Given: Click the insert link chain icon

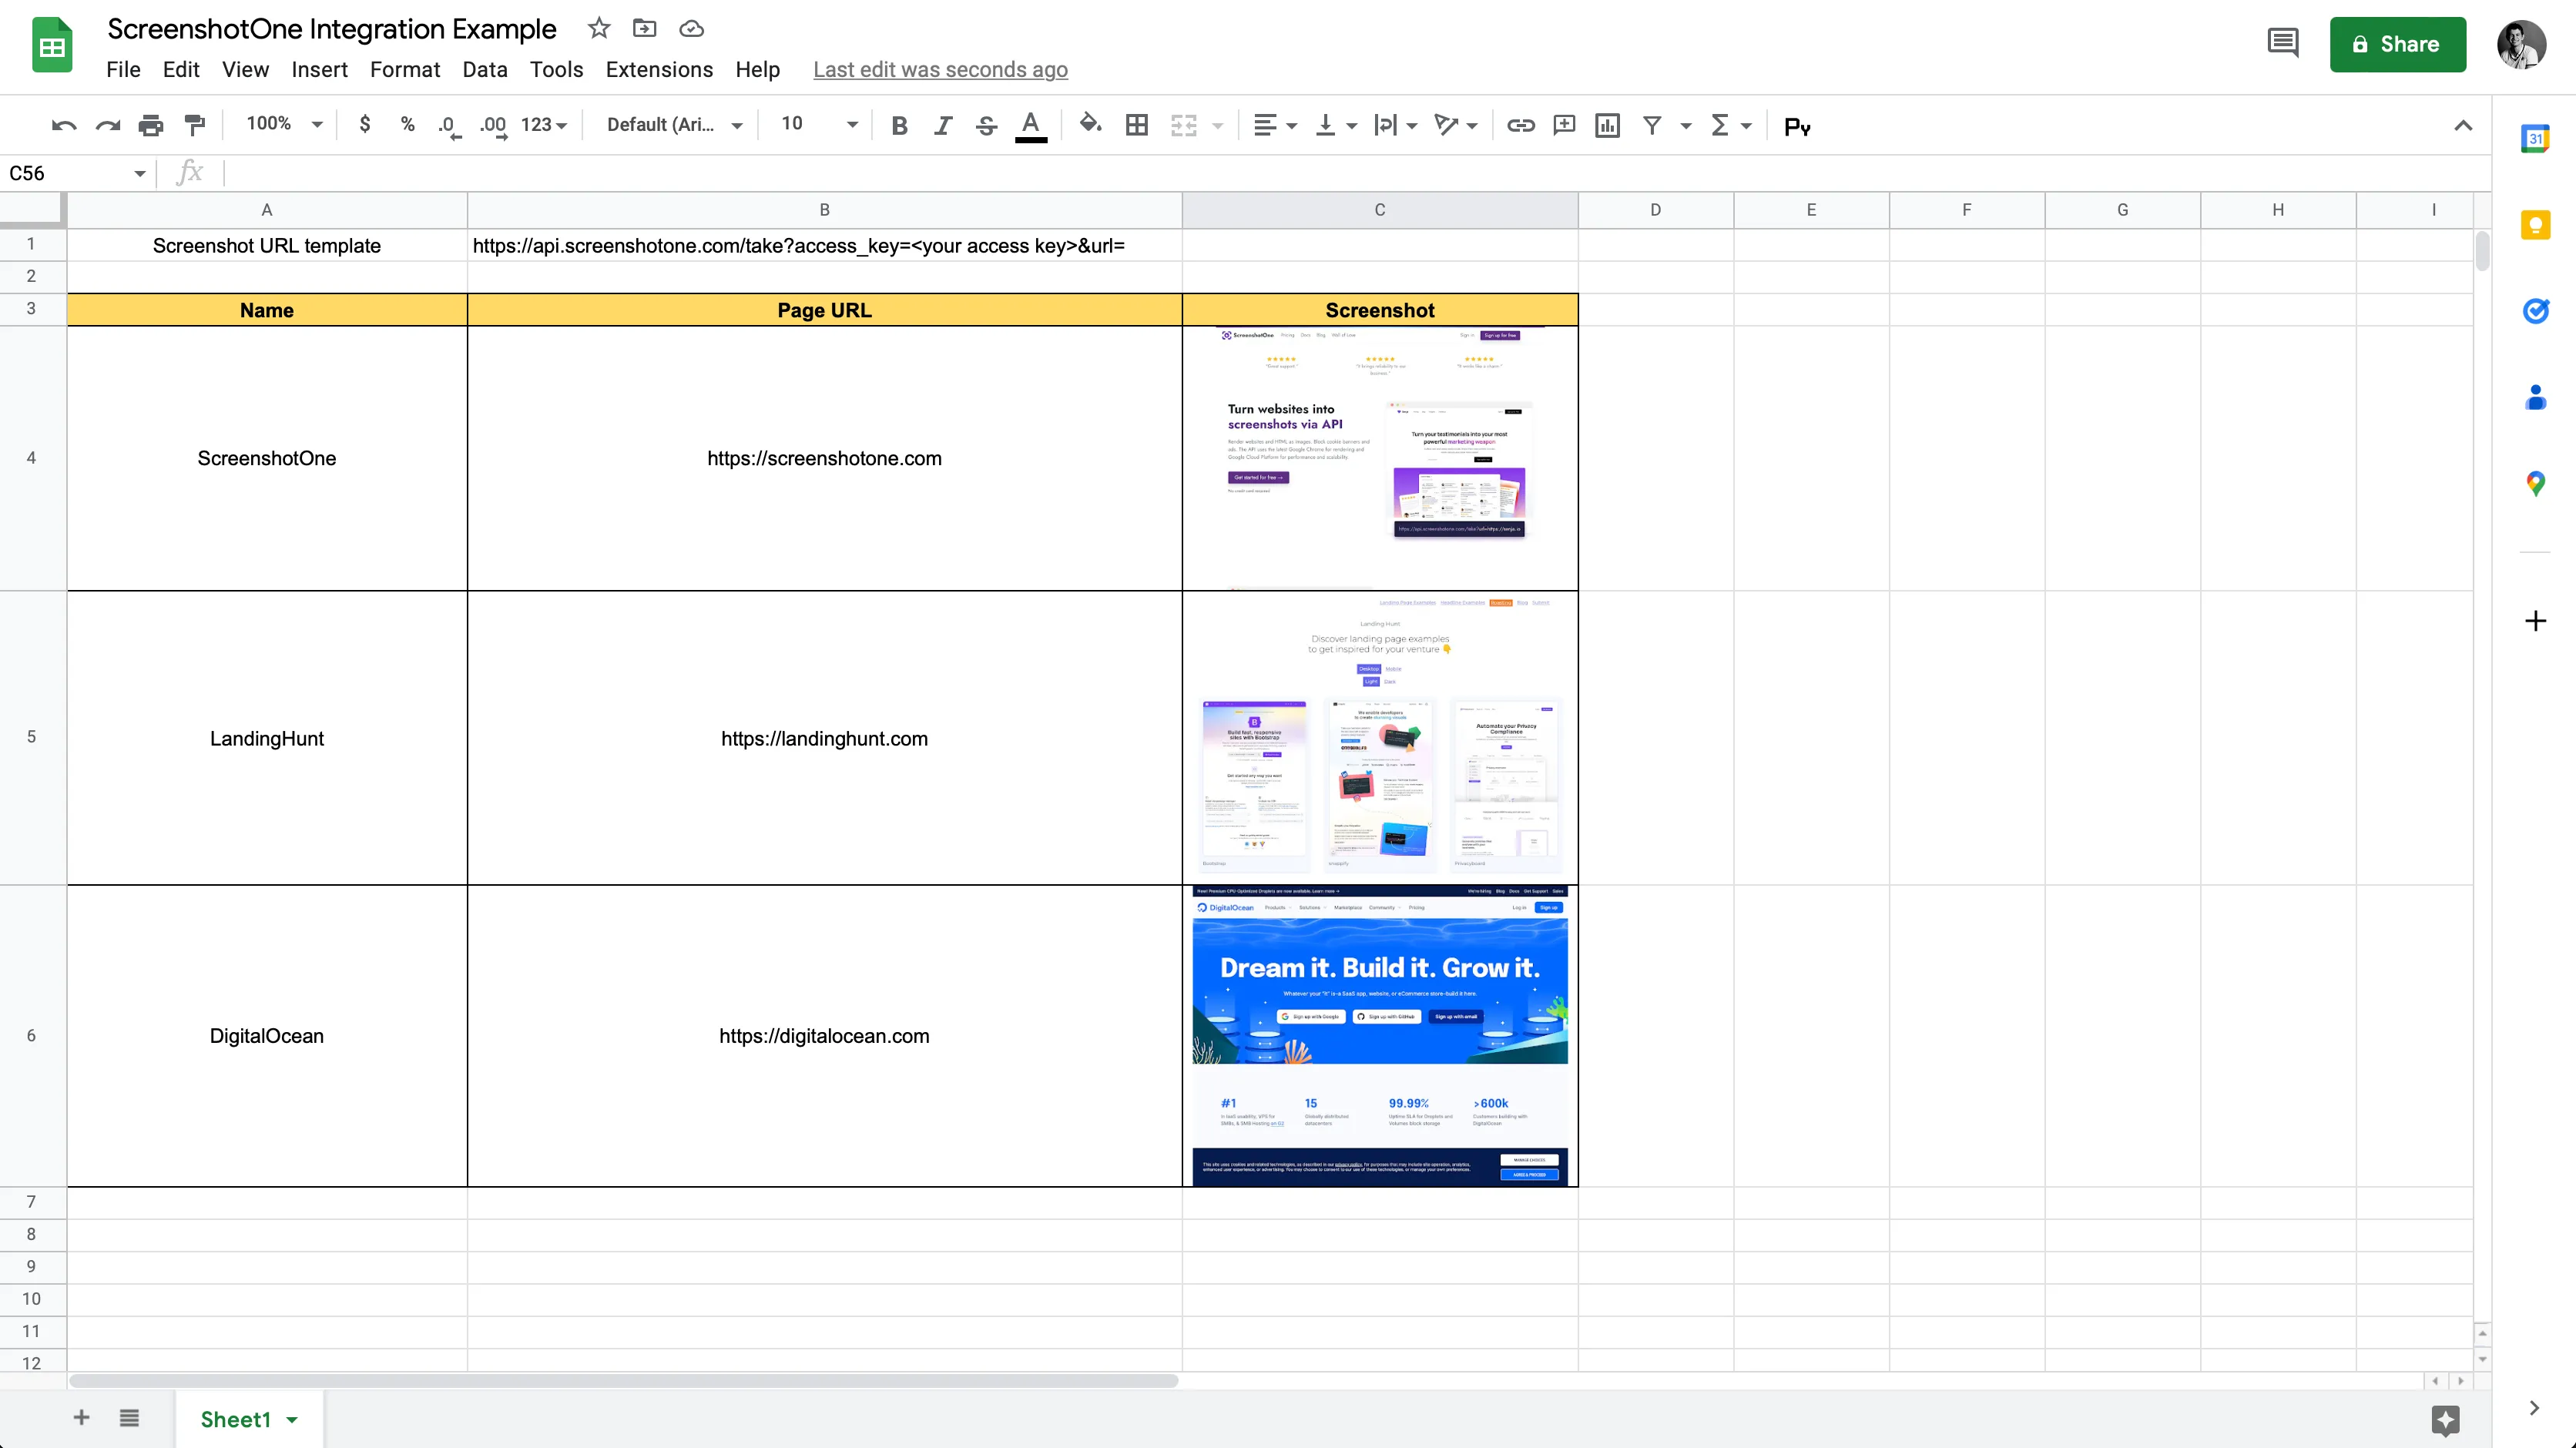Looking at the screenshot, I should [x=1520, y=125].
